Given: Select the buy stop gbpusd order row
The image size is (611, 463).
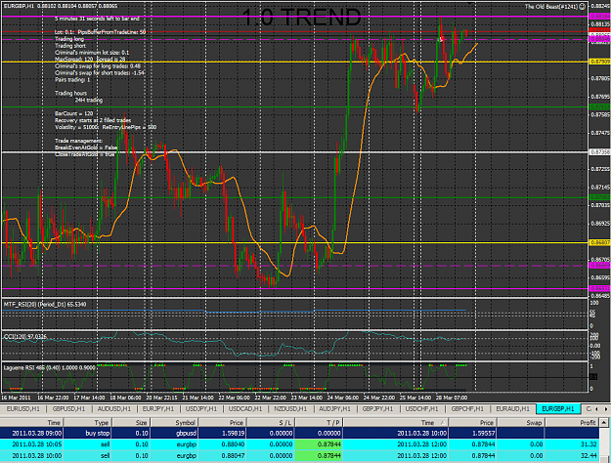Looking at the screenshot, I should [x=299, y=433].
